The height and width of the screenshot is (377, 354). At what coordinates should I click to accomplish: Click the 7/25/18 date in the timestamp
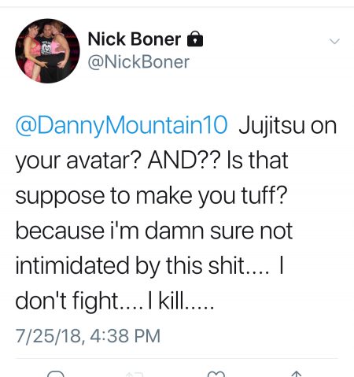click(50, 336)
